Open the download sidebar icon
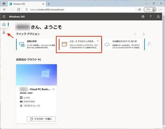This screenshot has height=129, width=165. click(4, 32)
